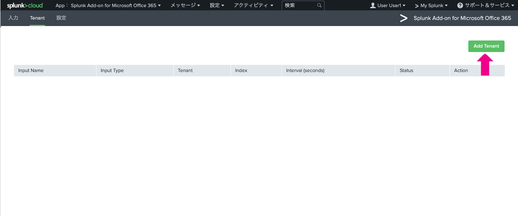Expand the 設定 top menu
The height and width of the screenshot is (216, 518).
click(217, 5)
